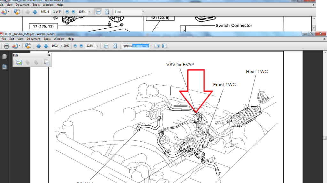
Task: Click Print icon in Tundra FSM window
Action: coord(6,46)
